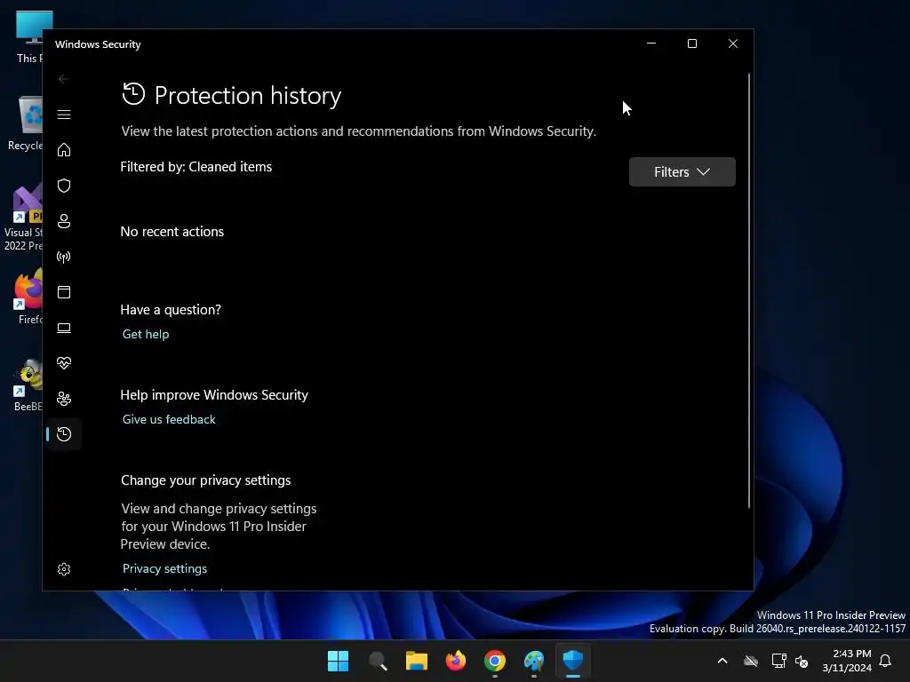The image size is (910, 682).
Task: Select the Firefox desktop shortcut
Action: (29, 297)
